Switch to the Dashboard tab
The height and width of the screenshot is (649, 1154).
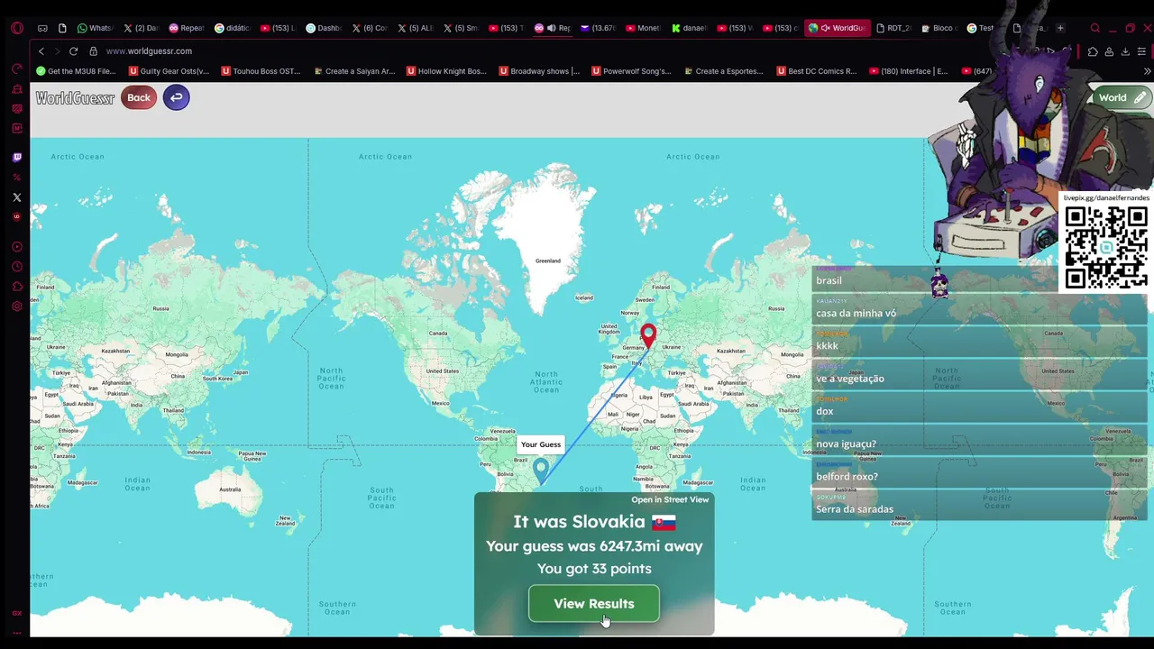point(324,28)
